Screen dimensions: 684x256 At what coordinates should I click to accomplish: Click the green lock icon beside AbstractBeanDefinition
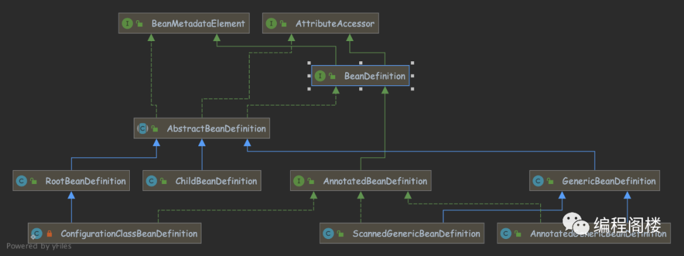click(155, 129)
